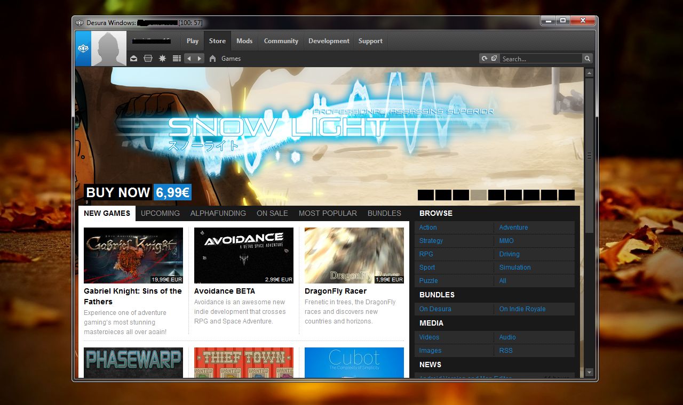
Task: Select the last banner slide indicator
Action: [567, 195]
